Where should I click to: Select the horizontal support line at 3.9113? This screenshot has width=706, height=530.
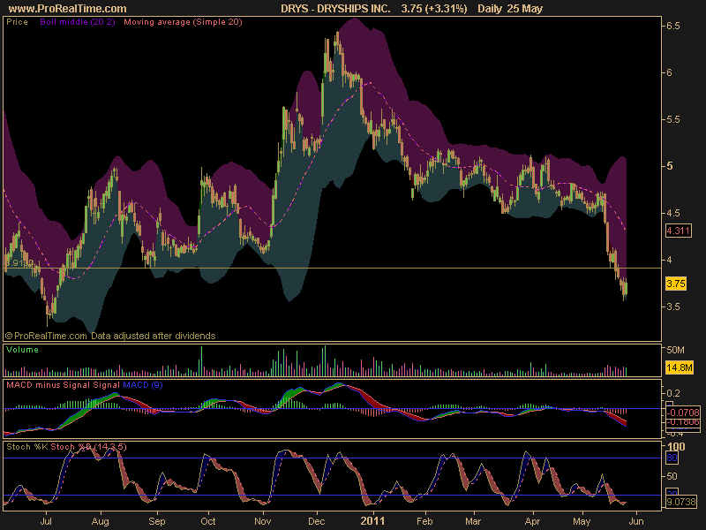point(333,269)
